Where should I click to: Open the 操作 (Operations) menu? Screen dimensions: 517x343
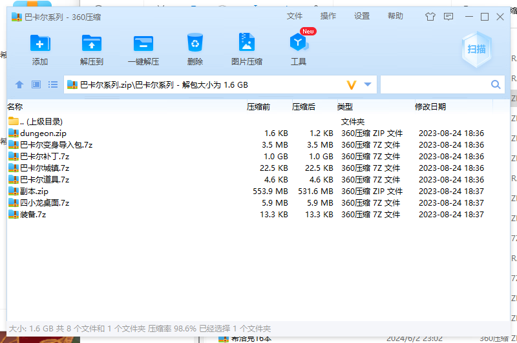[x=328, y=16]
